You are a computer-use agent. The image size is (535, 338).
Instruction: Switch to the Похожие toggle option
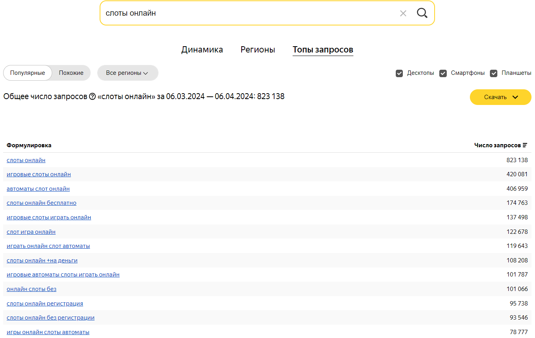pyautogui.click(x=71, y=73)
